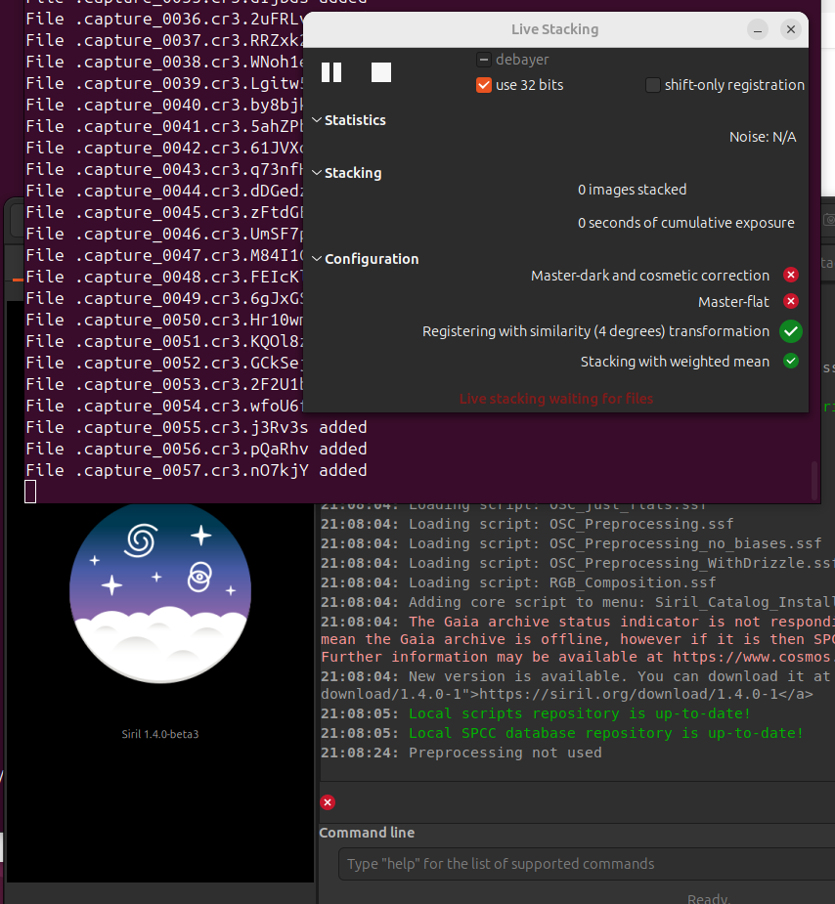Image resolution: width=835 pixels, height=904 pixels.
Task: Click red X beside Master-dark and cosmetic correction
Action: point(791,276)
